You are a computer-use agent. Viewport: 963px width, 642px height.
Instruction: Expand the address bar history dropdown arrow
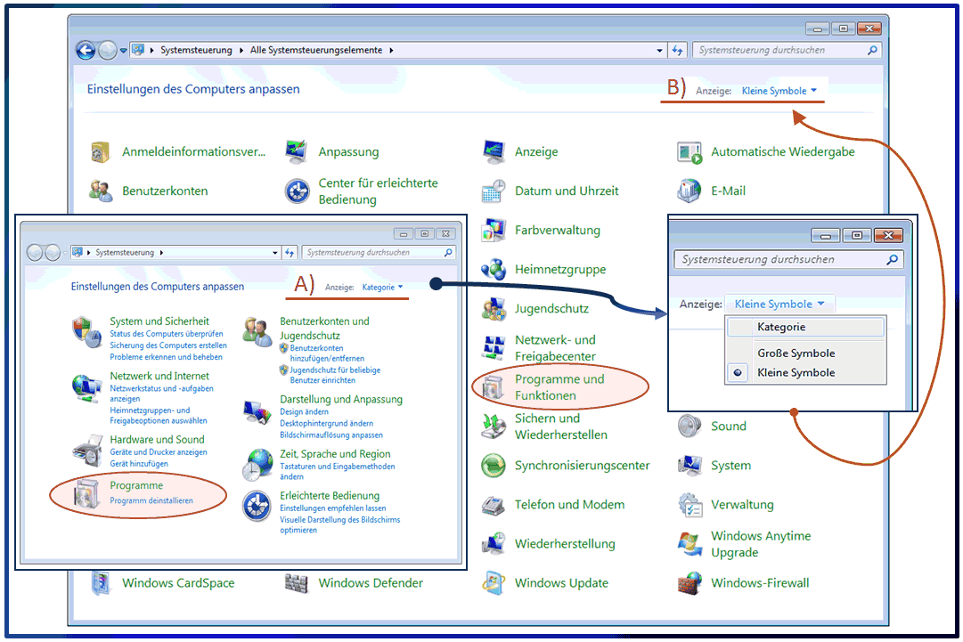[660, 51]
